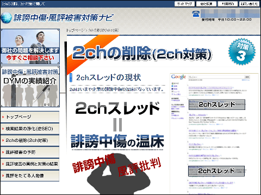Open the 今すぐご相談下さい consultation banner
This screenshot has height=195, width=261.
30,47
